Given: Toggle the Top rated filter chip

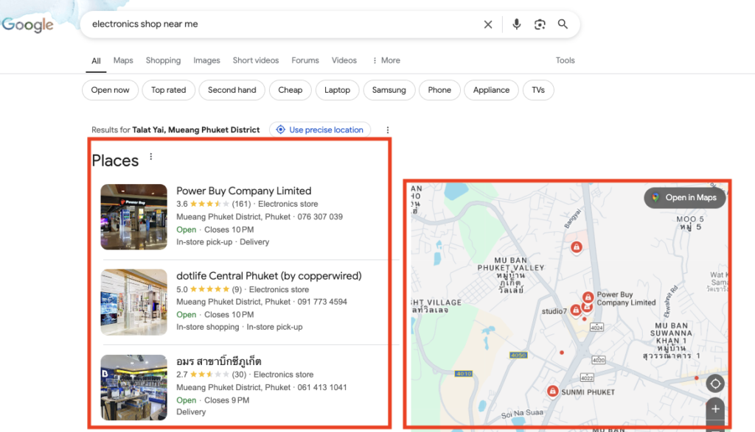Looking at the screenshot, I should click(169, 90).
